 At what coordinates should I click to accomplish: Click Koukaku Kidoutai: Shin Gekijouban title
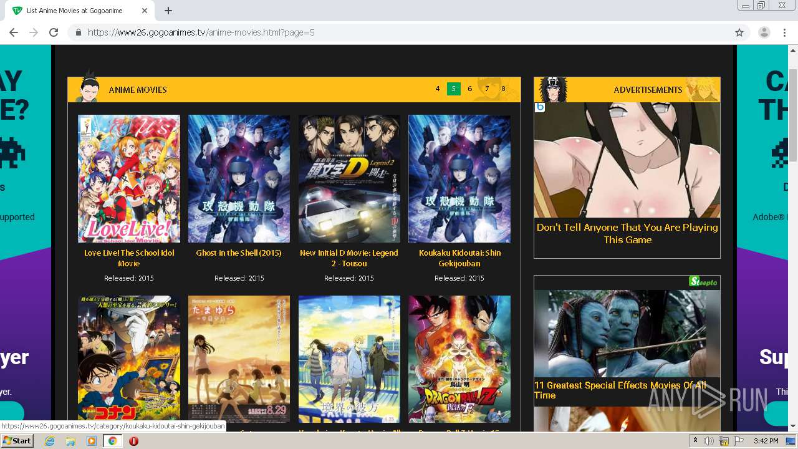459,258
